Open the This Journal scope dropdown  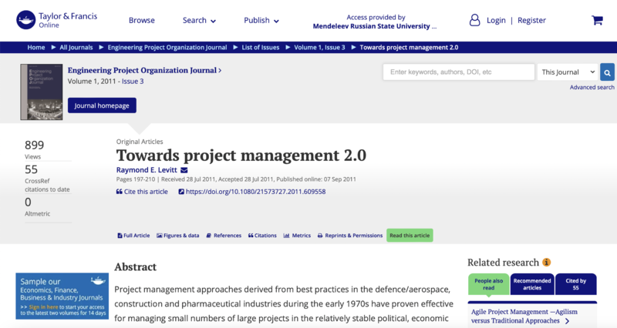(x=567, y=72)
